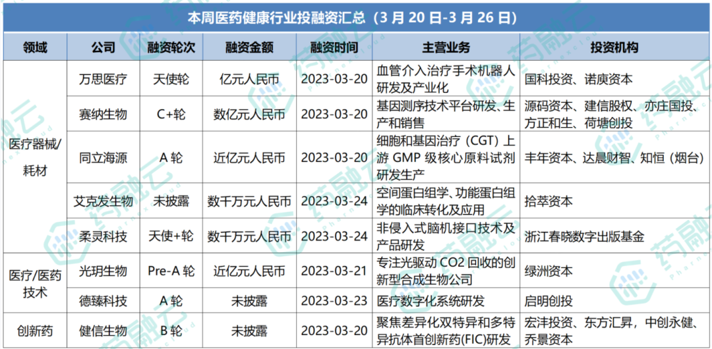Image resolution: width=712 pixels, height=349 pixels.
Task: Click the 公司 column header
Action: tap(103, 47)
